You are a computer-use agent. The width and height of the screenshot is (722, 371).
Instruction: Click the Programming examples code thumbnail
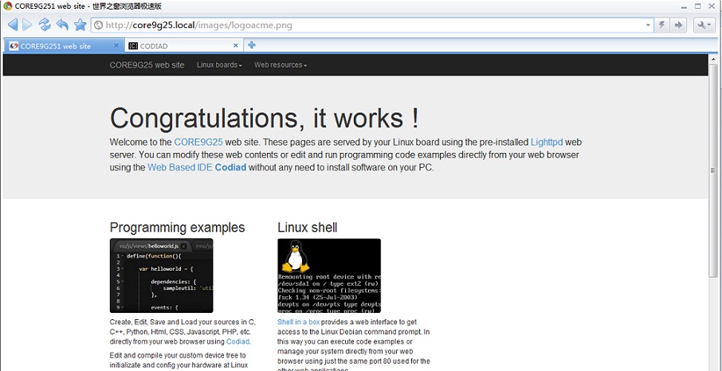pos(161,275)
